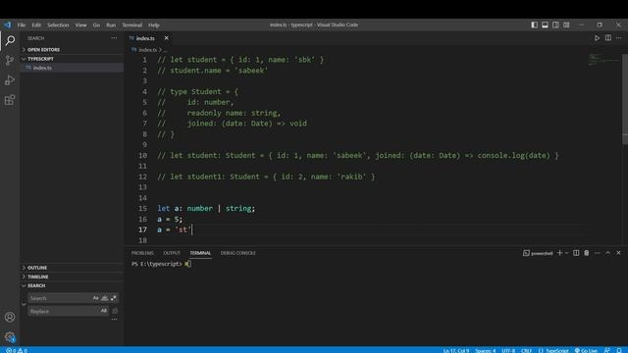Open notifications bell in status bar
This screenshot has width=628, height=353.
tap(619, 350)
